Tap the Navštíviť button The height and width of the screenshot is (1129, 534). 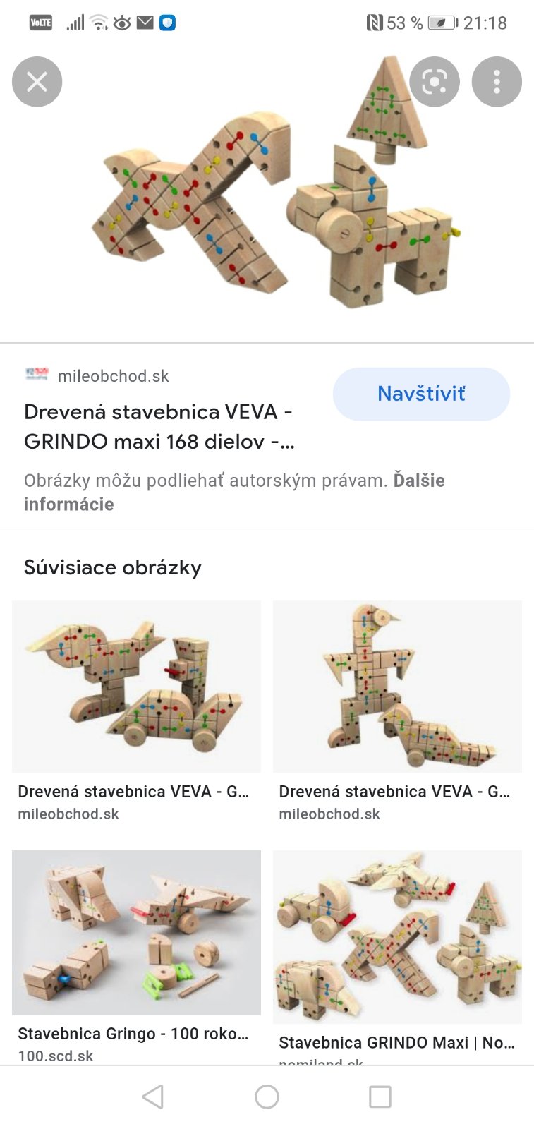pos(421,394)
